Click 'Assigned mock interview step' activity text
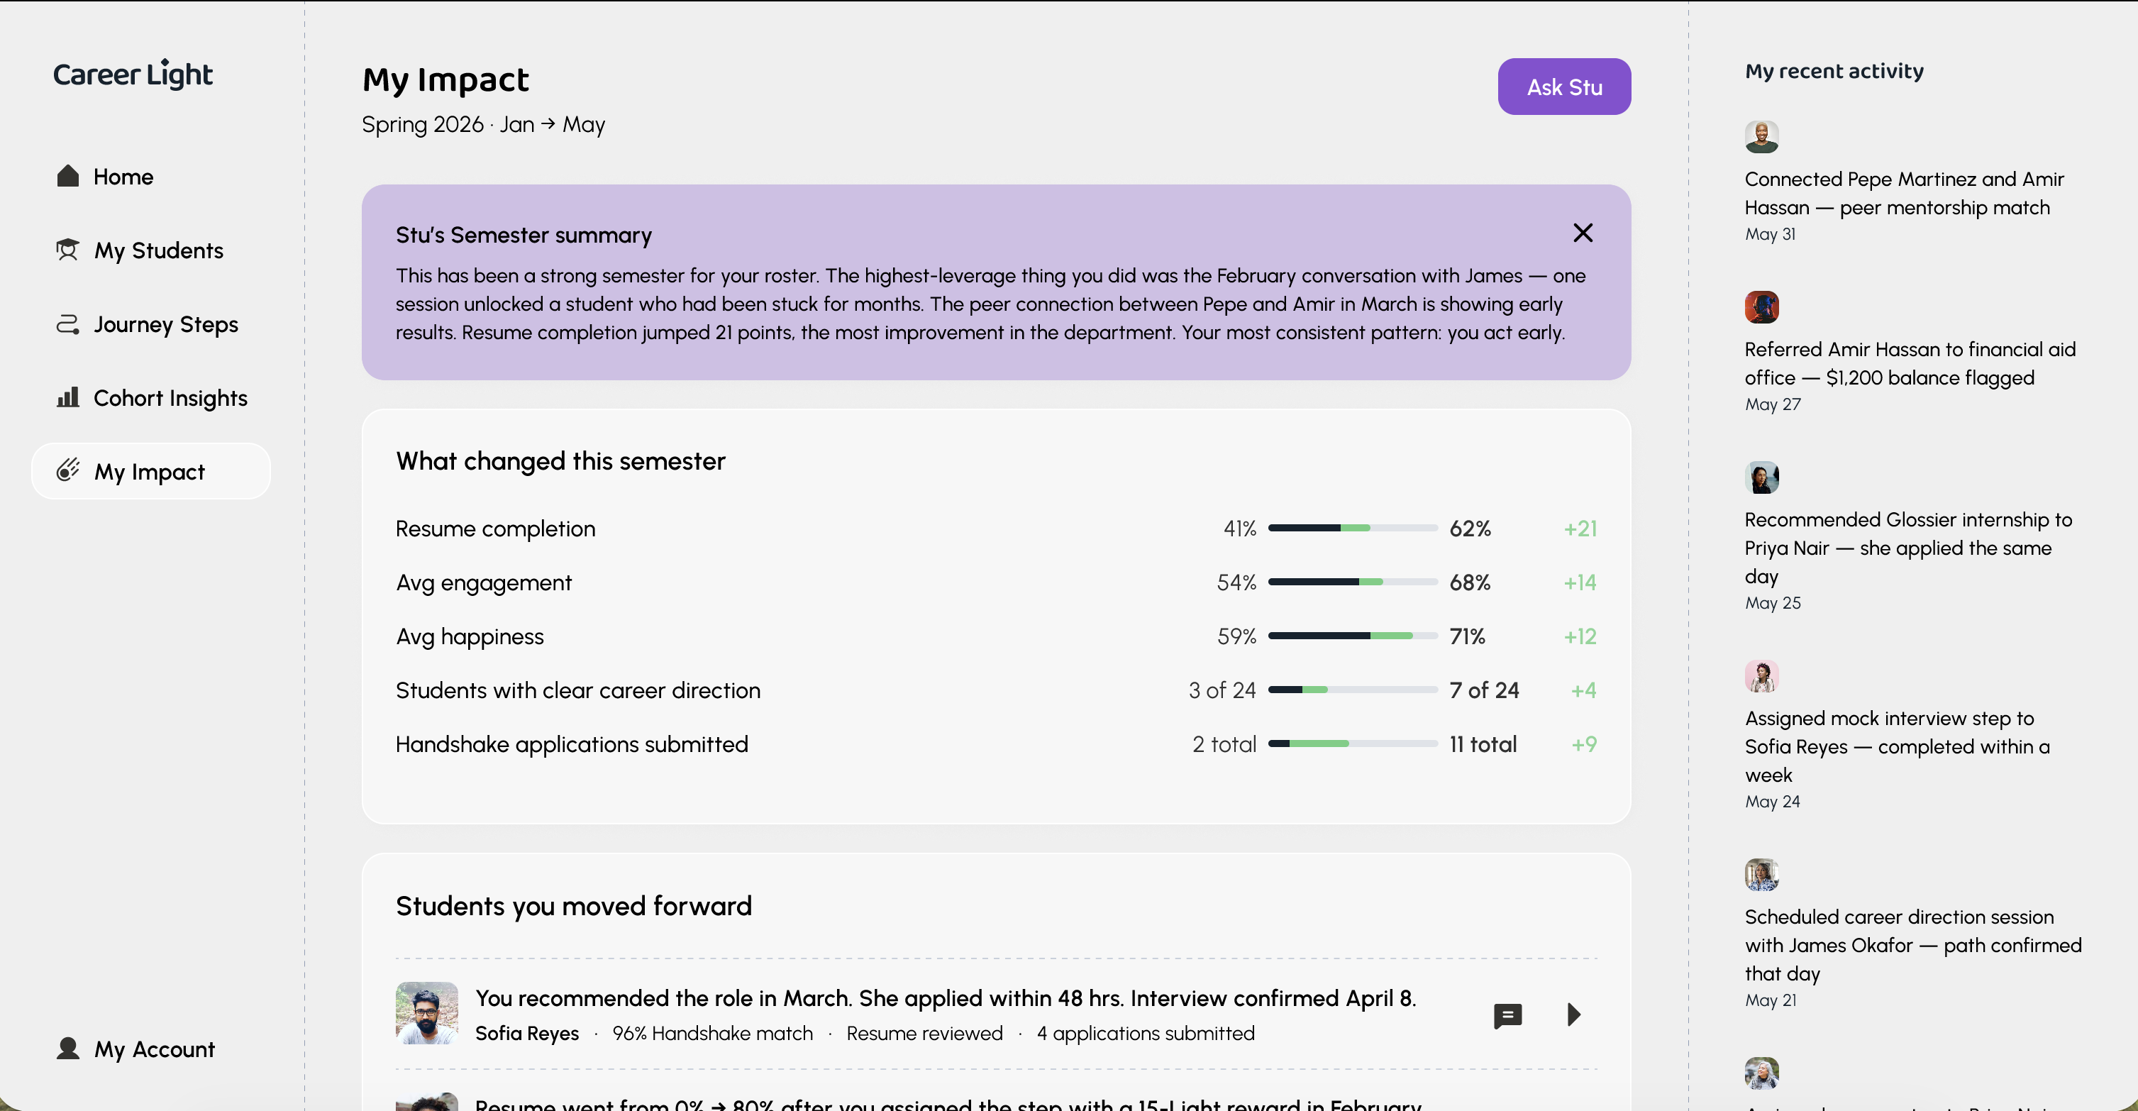The height and width of the screenshot is (1111, 2138). pos(1897,746)
